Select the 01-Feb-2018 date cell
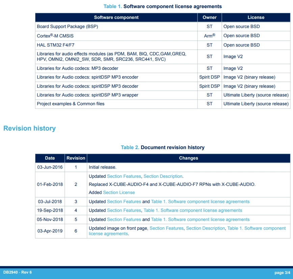This screenshot has width=293, height=279. 50,184
